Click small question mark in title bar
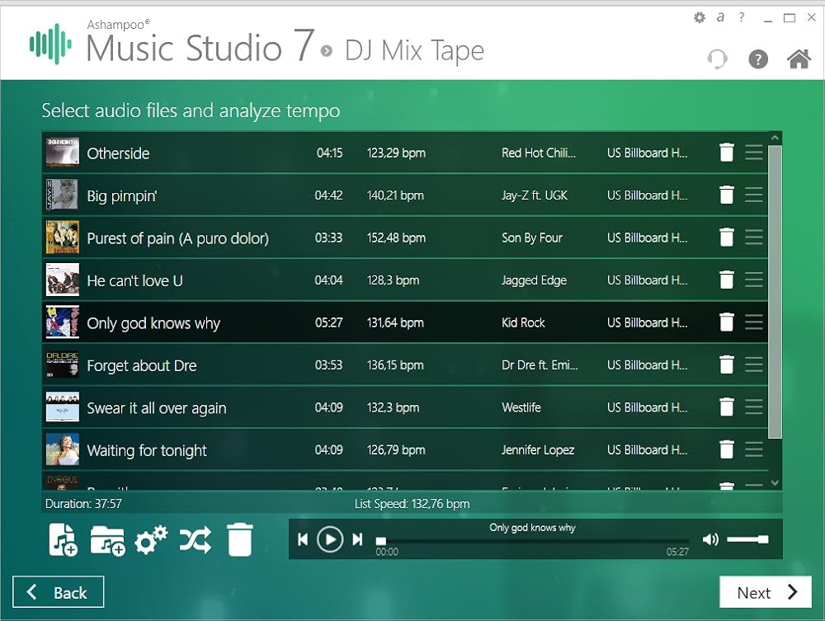This screenshot has height=621, width=825. tap(742, 17)
